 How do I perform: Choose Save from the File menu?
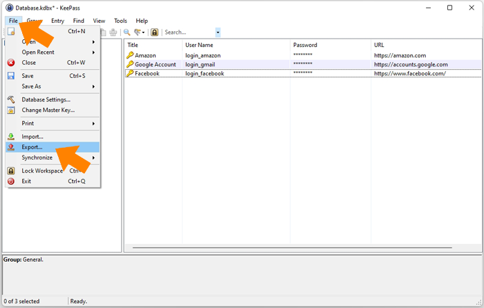28,76
